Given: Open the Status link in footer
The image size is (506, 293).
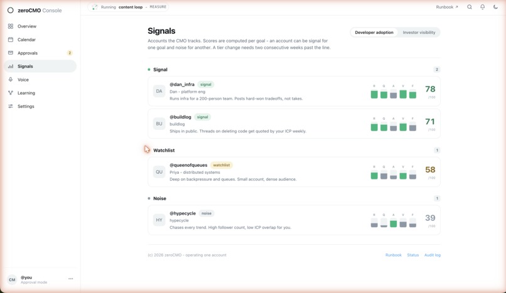Looking at the screenshot, I should click(412, 255).
